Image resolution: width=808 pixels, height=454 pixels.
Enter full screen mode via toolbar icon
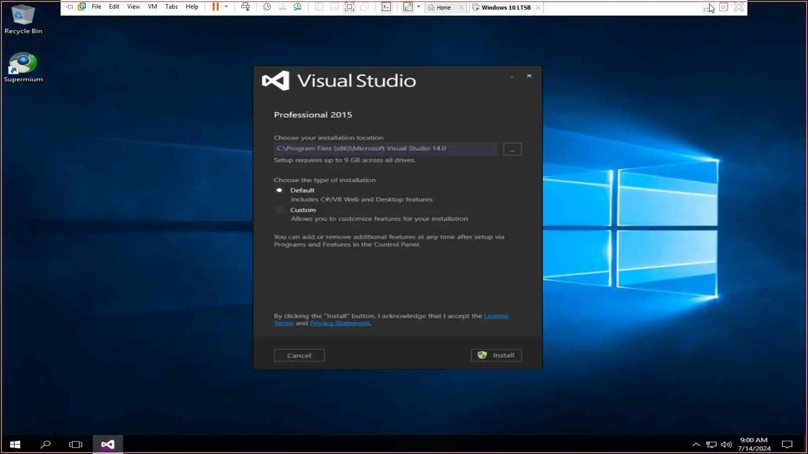point(349,7)
